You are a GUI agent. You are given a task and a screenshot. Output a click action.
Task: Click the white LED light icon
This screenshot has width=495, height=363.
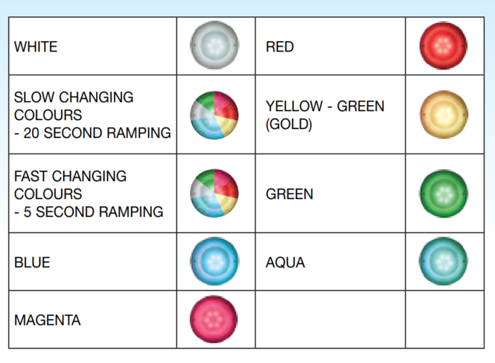coord(214,45)
